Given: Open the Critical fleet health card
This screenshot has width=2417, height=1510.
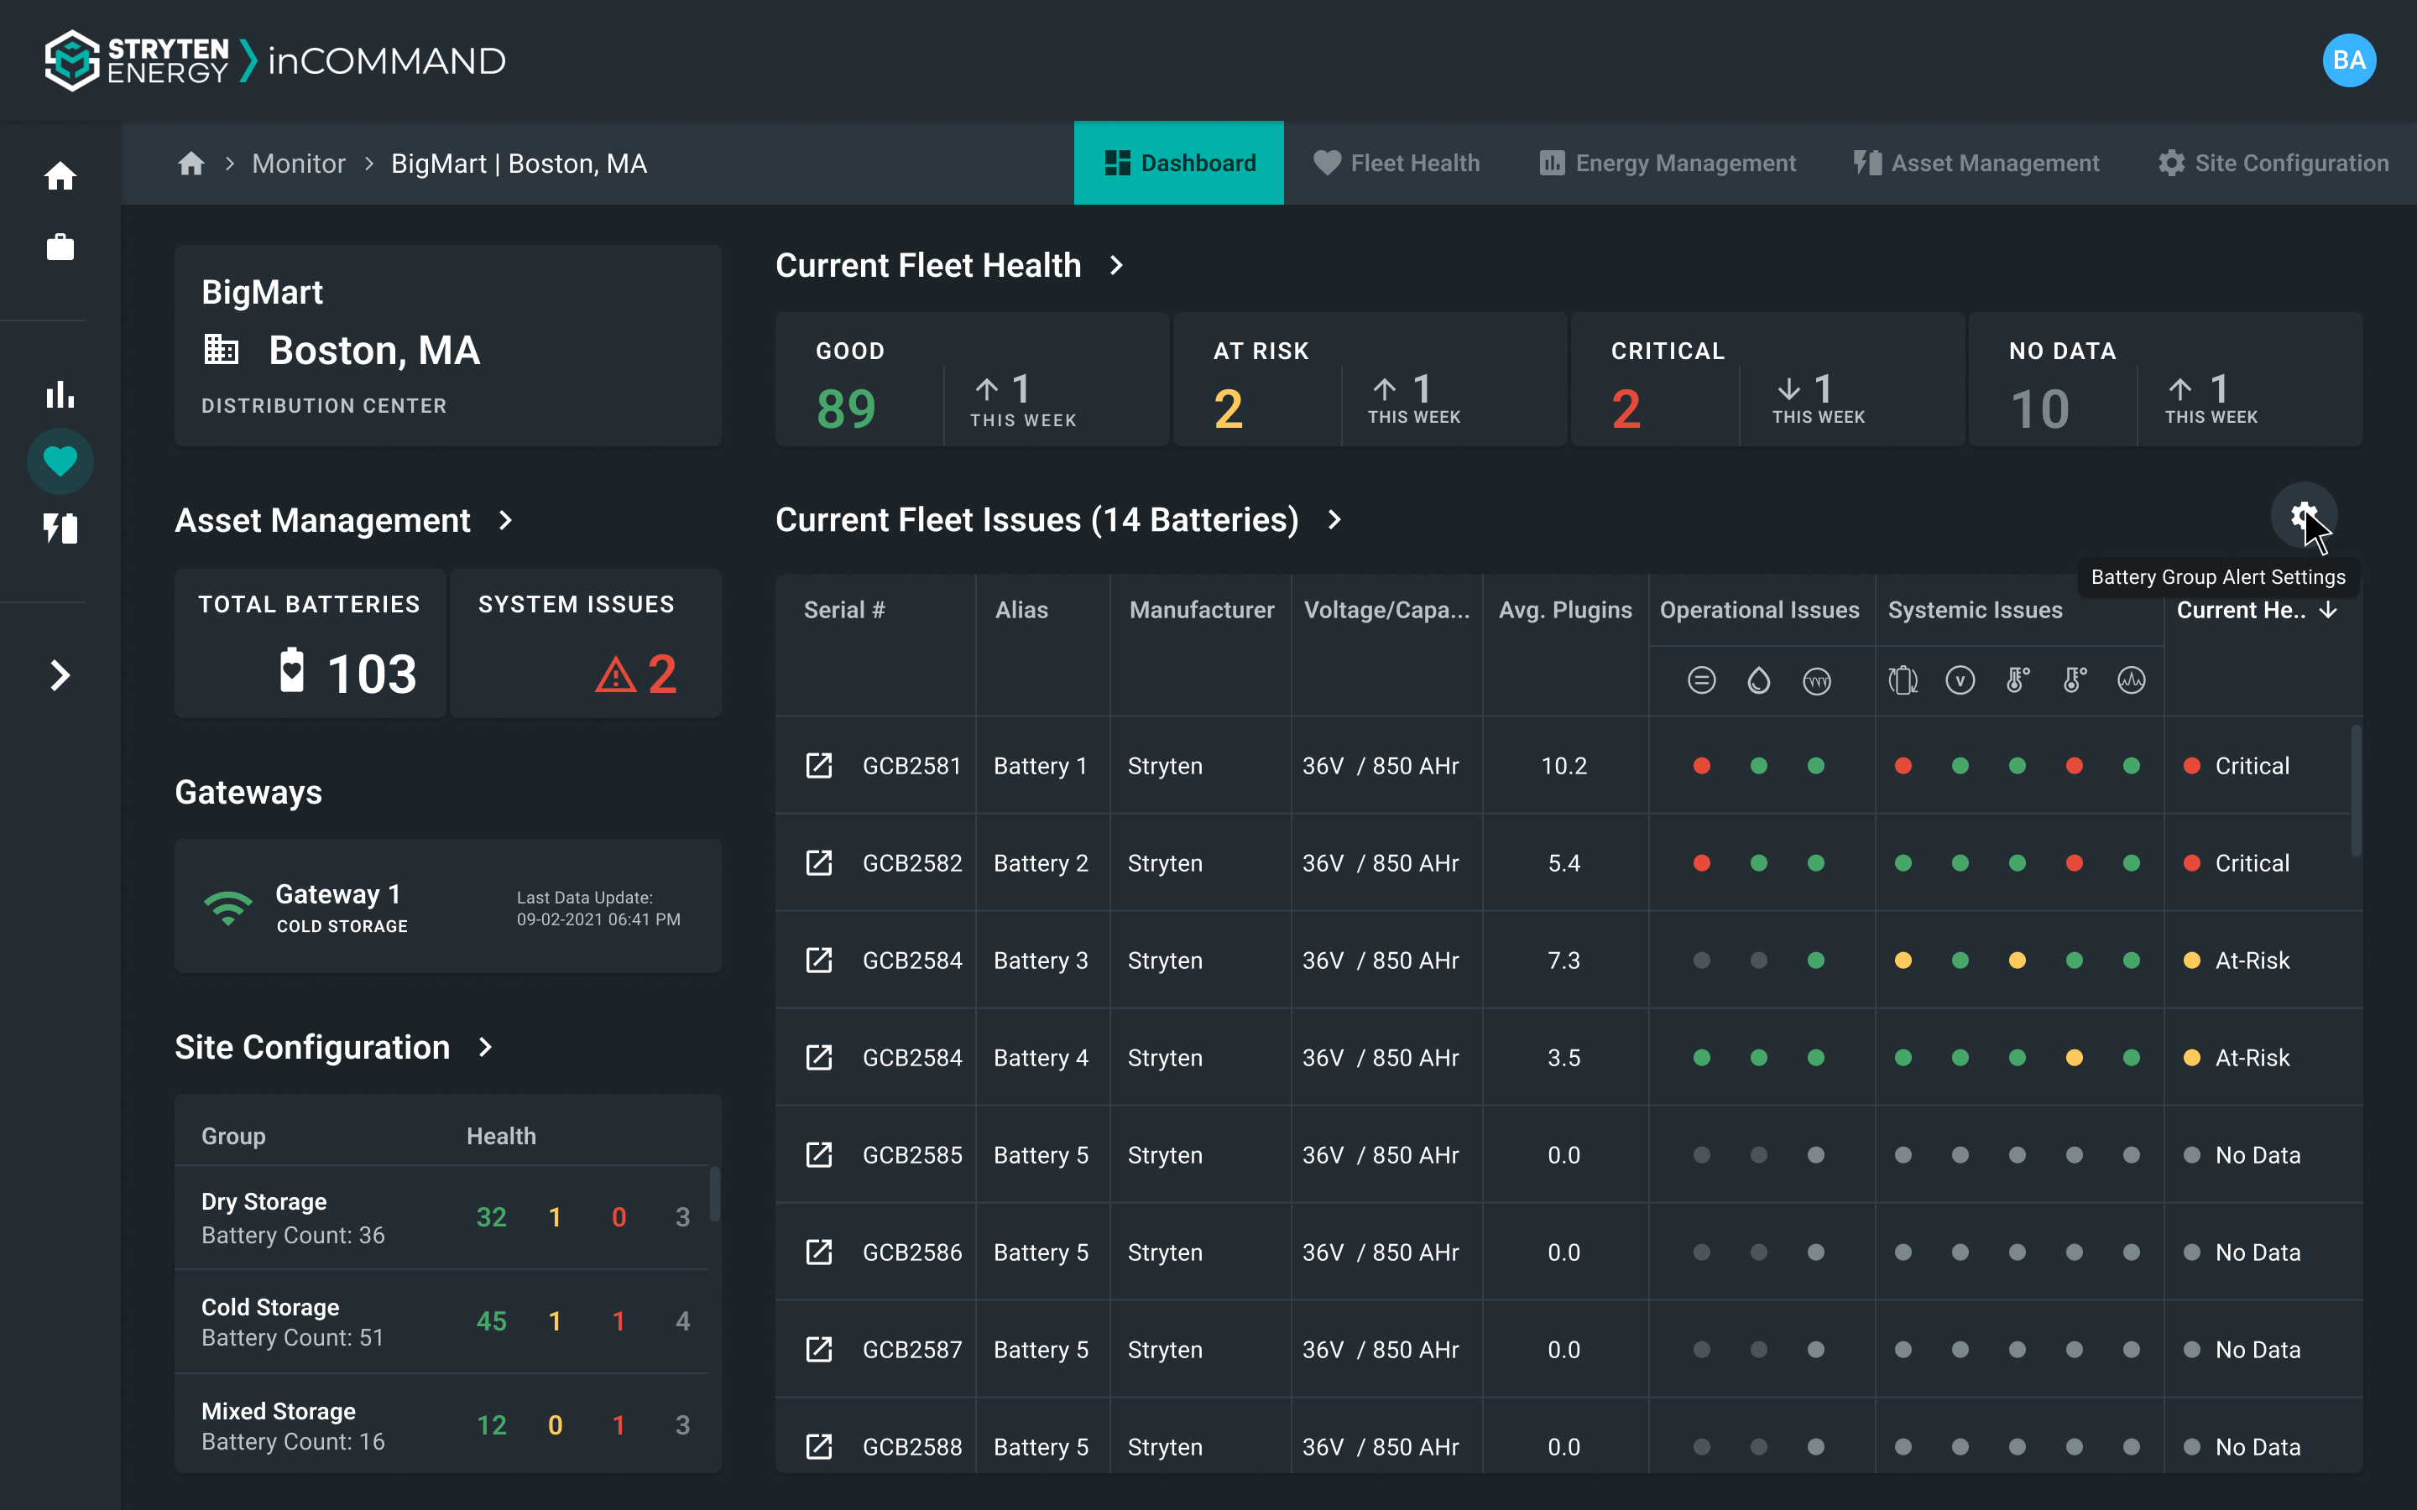Looking at the screenshot, I should click(x=1767, y=379).
